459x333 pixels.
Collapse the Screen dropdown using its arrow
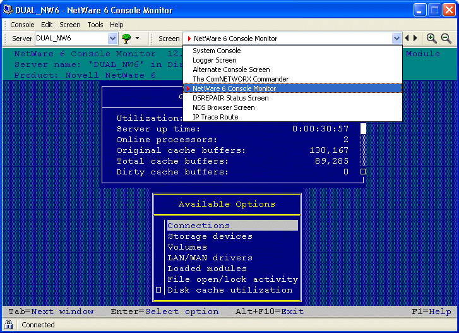(x=396, y=39)
